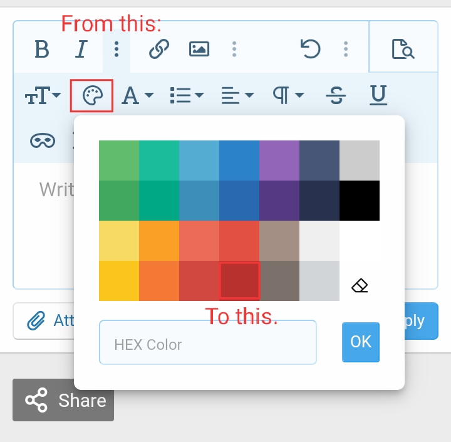Select the highlighted dark red swatch
This screenshot has width=451, height=442.
[239, 281]
